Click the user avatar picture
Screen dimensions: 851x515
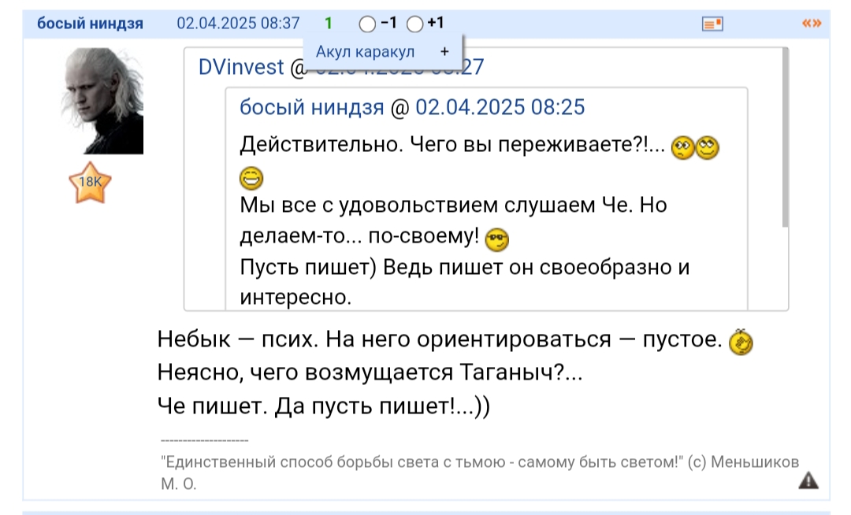(102, 101)
